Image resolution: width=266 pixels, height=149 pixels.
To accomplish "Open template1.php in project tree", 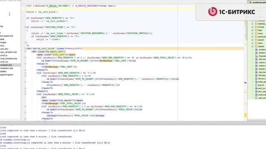I will tap(7, 68).
